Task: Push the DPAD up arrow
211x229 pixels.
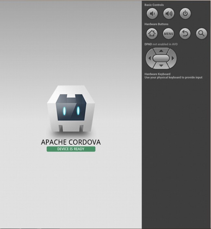Action: (x=161, y=51)
